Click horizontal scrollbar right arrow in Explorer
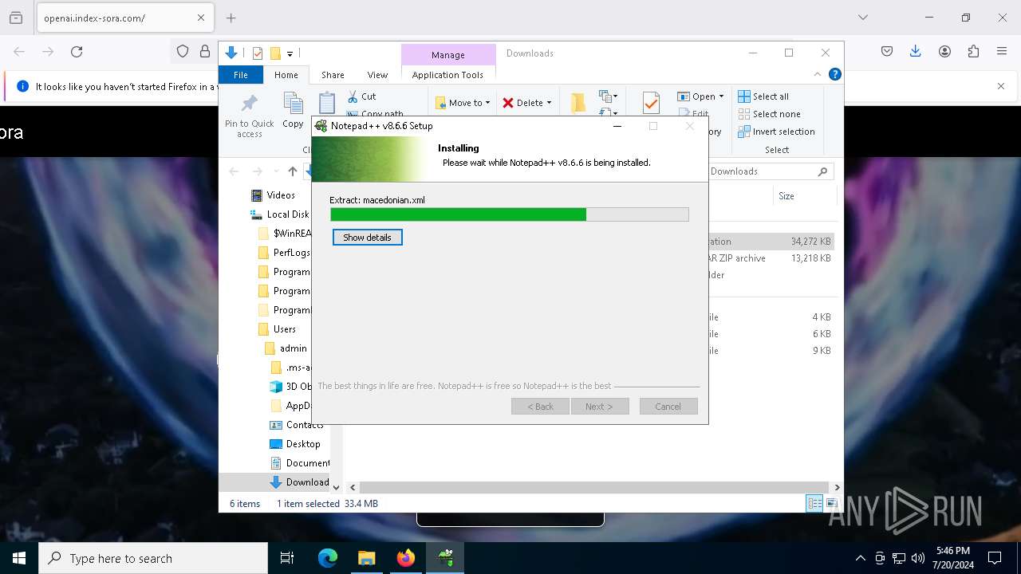This screenshot has height=574, width=1021. click(837, 487)
